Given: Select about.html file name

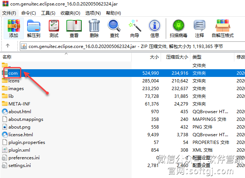Looking at the screenshot, I should pos(20,111).
